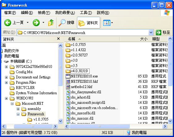The height and width of the screenshot is (137, 174).
Task: Select the v1.1.4322 folder icon
Action: point(68,50)
